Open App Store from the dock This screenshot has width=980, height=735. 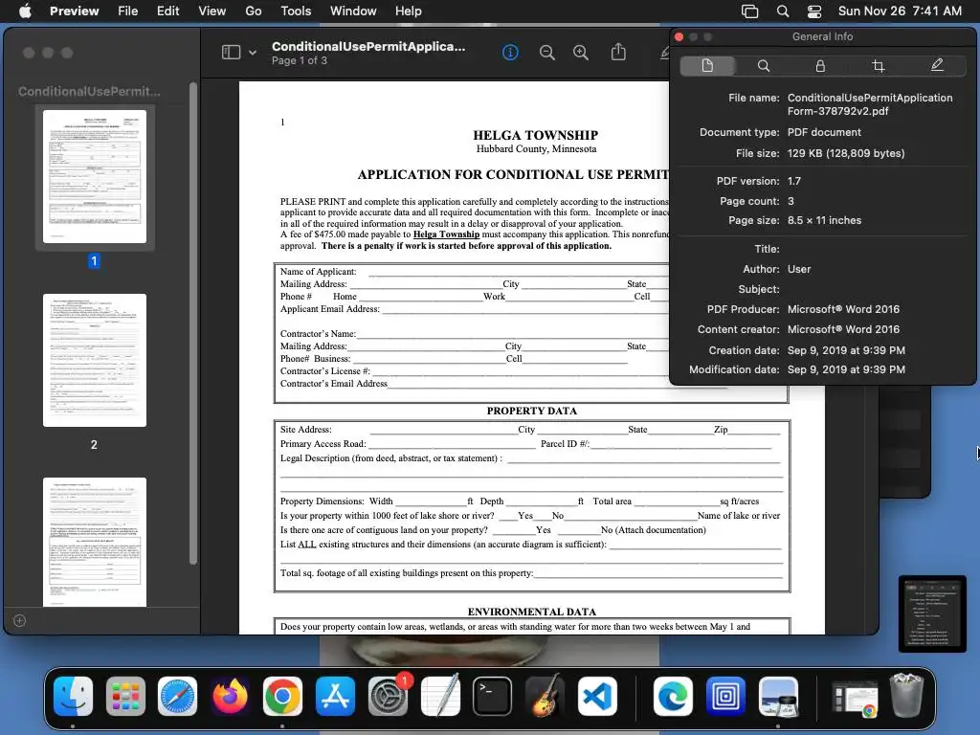[x=335, y=696]
